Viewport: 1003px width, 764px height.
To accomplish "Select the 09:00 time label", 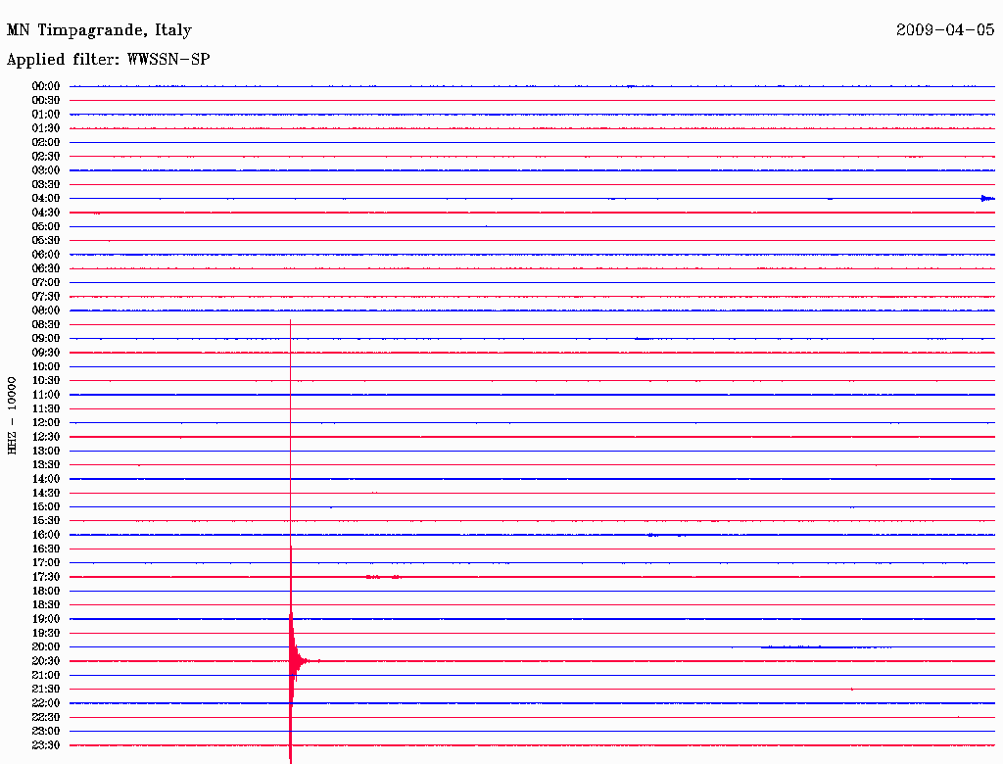I will [x=46, y=339].
